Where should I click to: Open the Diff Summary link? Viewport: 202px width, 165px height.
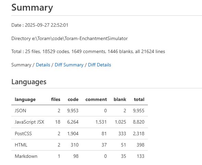[69, 65]
